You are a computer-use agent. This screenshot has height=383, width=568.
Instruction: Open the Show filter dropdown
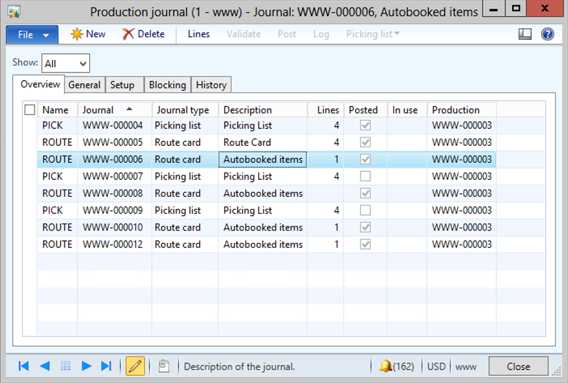[x=66, y=63]
